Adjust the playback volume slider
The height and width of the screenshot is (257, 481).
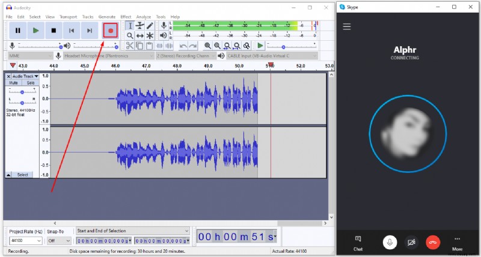pos(96,46)
